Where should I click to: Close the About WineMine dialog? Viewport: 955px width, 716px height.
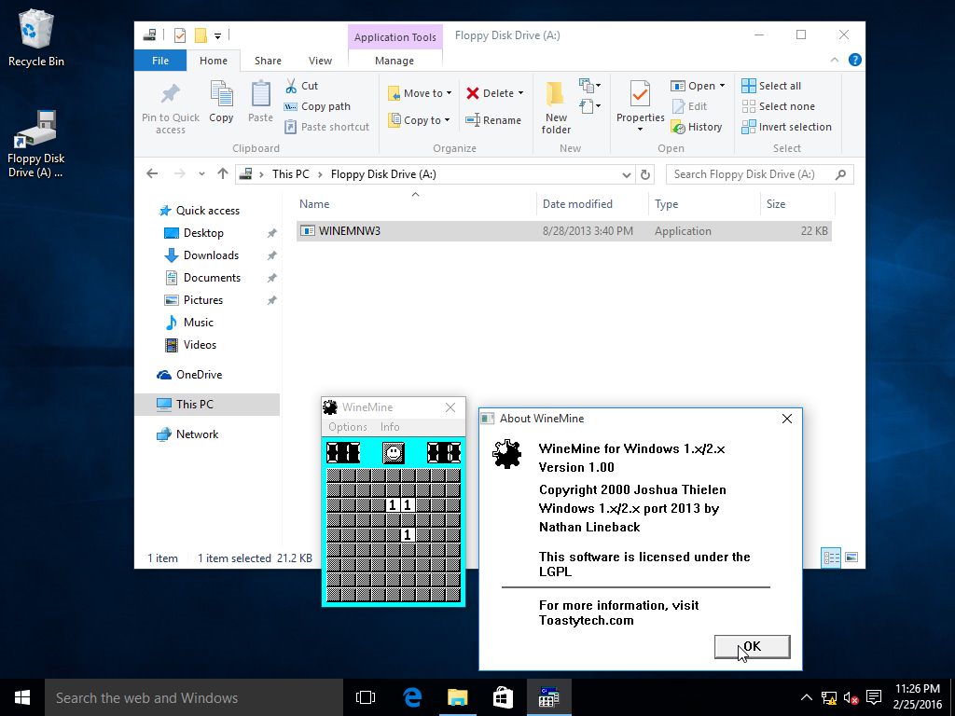tap(787, 419)
